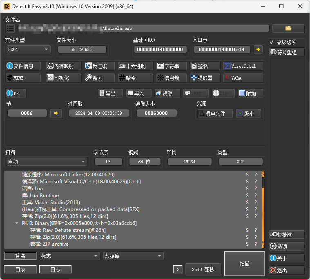
Task: Open the 十六进制 hex viewer
Action: pos(135,66)
